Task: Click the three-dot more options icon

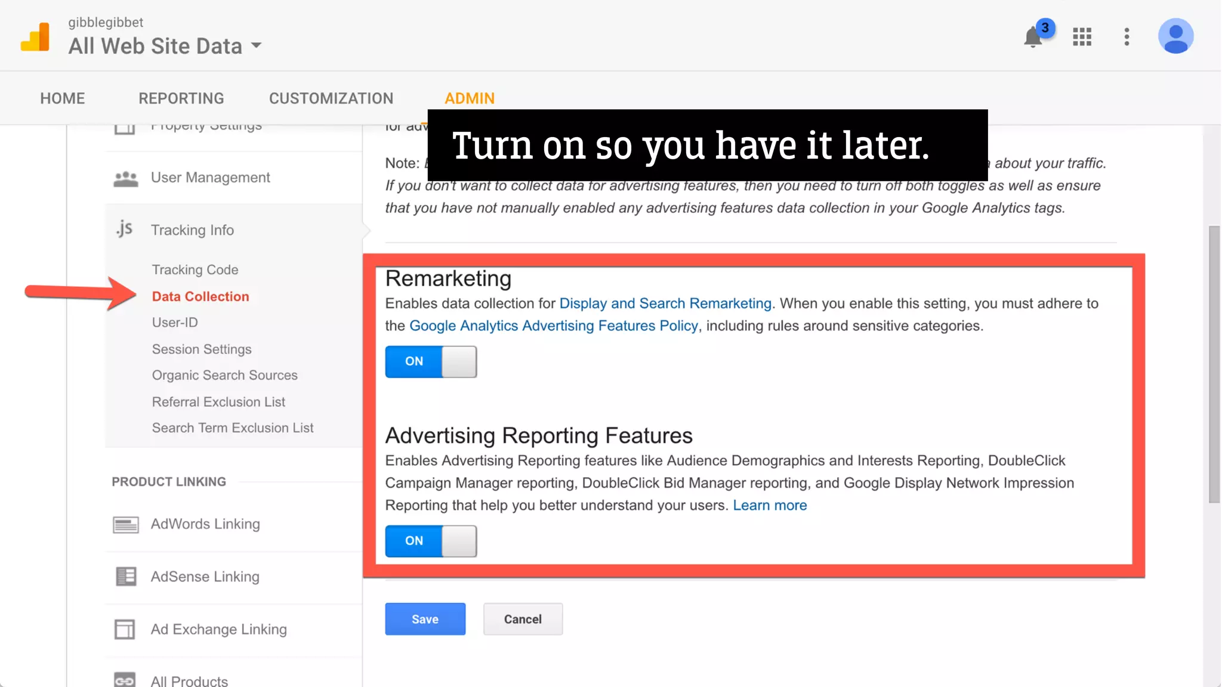Action: coord(1127,37)
